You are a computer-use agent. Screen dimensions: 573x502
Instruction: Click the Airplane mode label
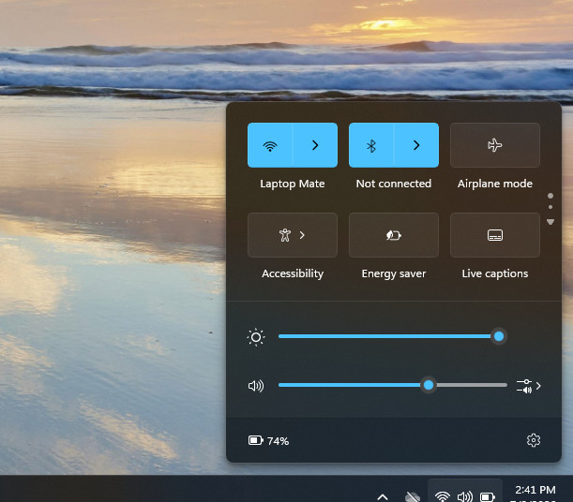coord(495,184)
